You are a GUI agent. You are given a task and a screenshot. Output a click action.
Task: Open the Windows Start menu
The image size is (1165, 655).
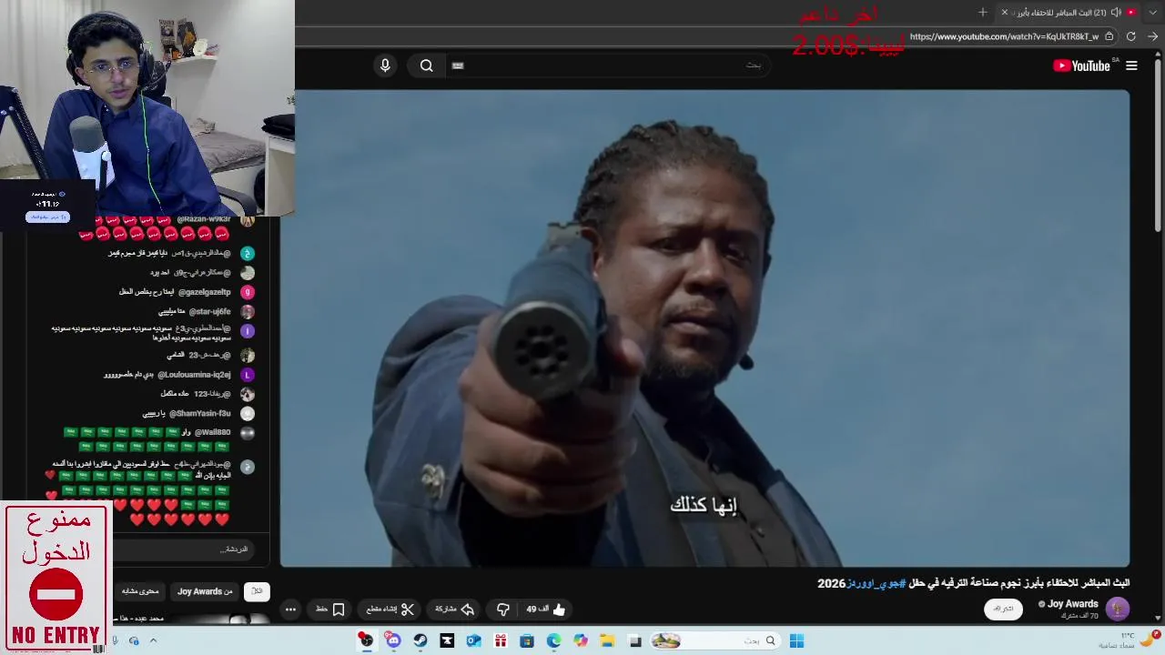(796, 641)
